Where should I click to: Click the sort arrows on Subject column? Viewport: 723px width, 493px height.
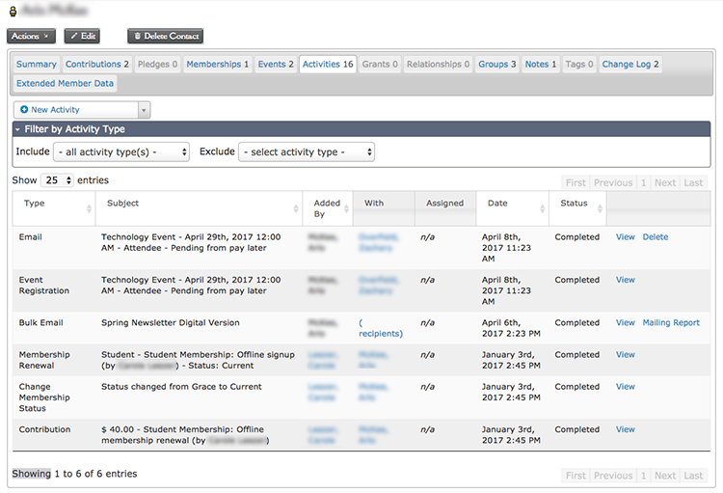[296, 208]
